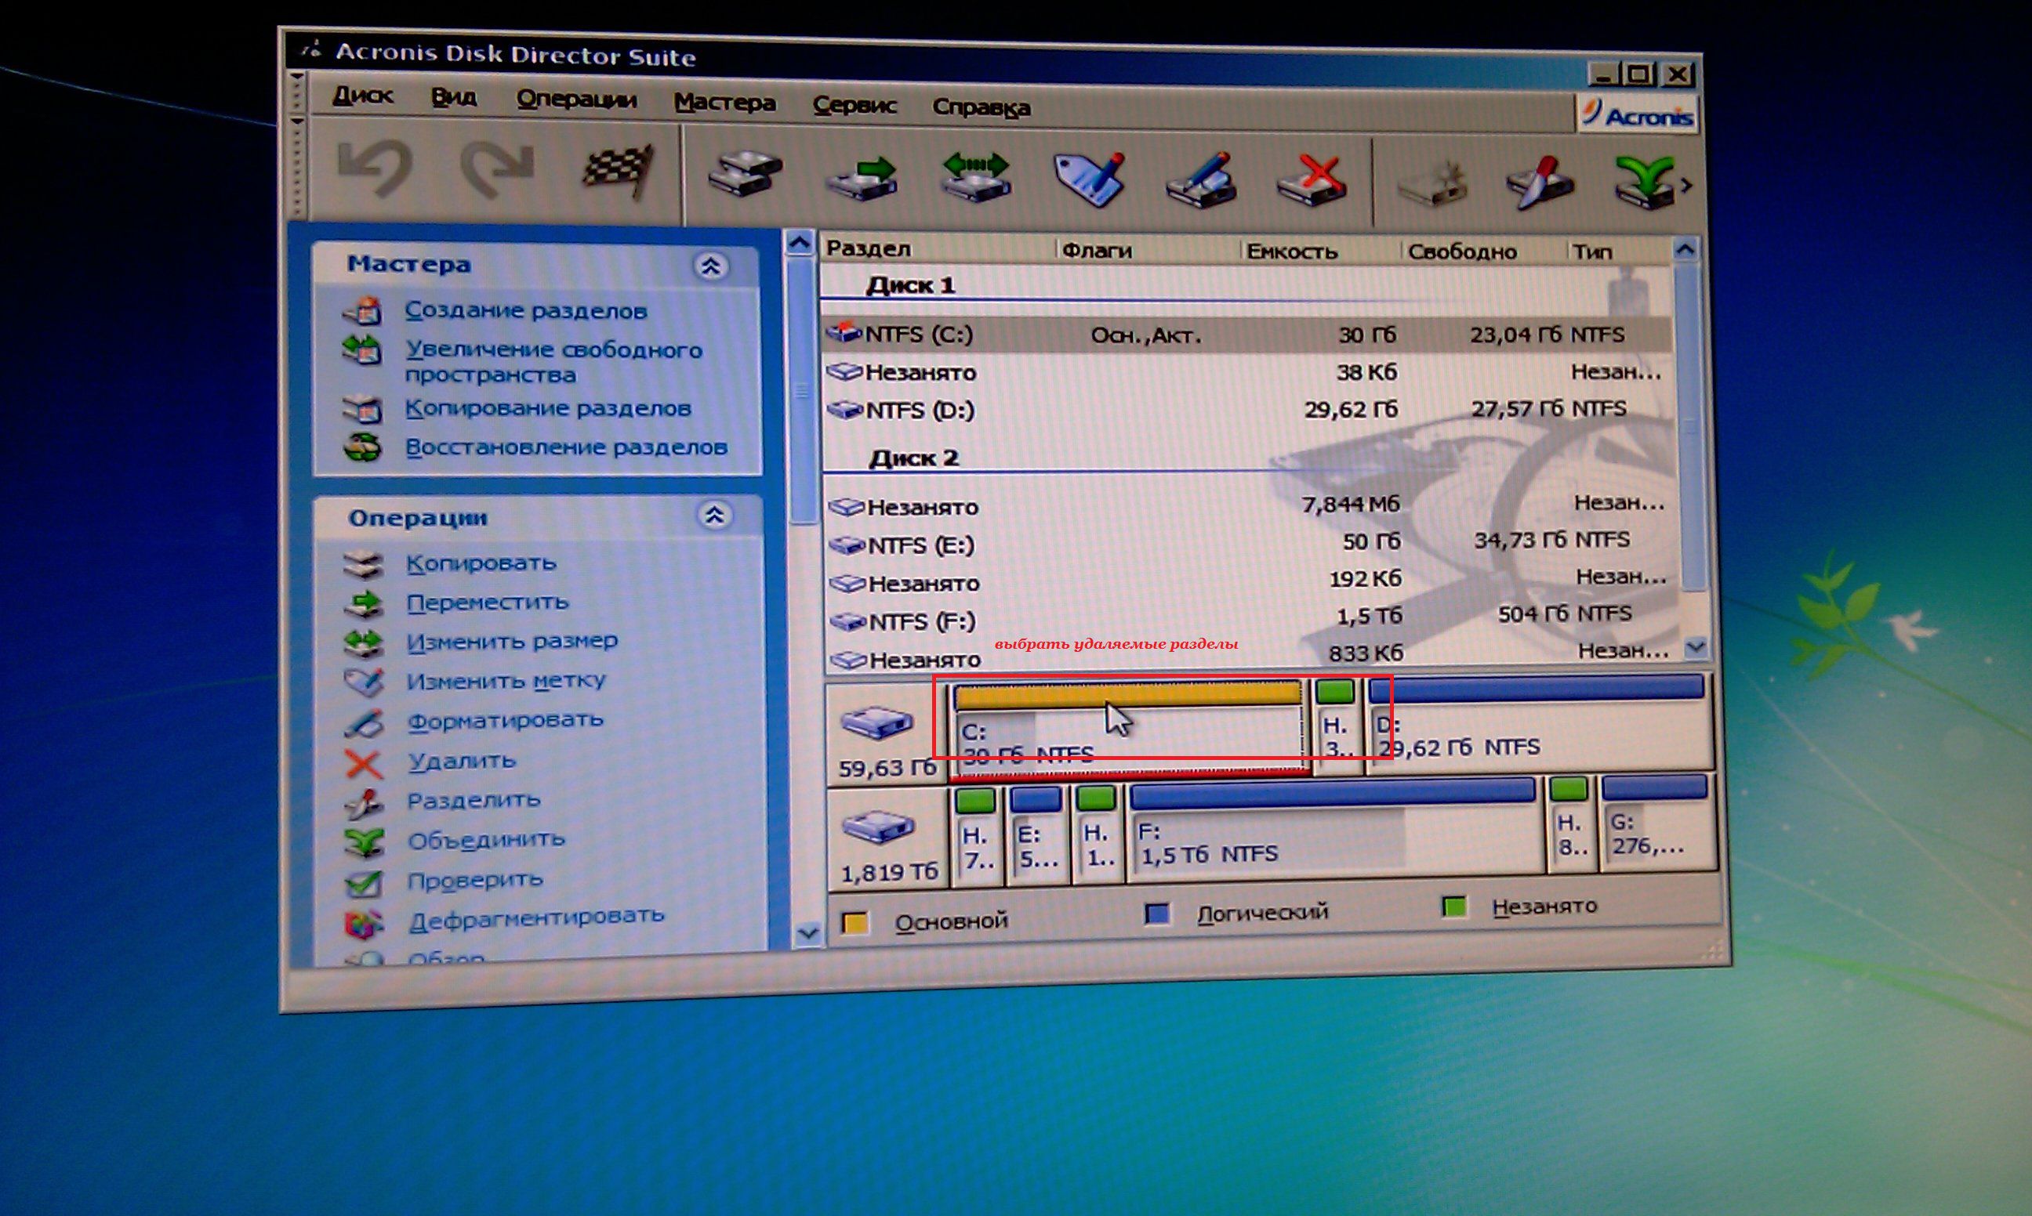Click the Move partition toolbar icon
Viewport: 2032px width, 1216px height.
(861, 177)
